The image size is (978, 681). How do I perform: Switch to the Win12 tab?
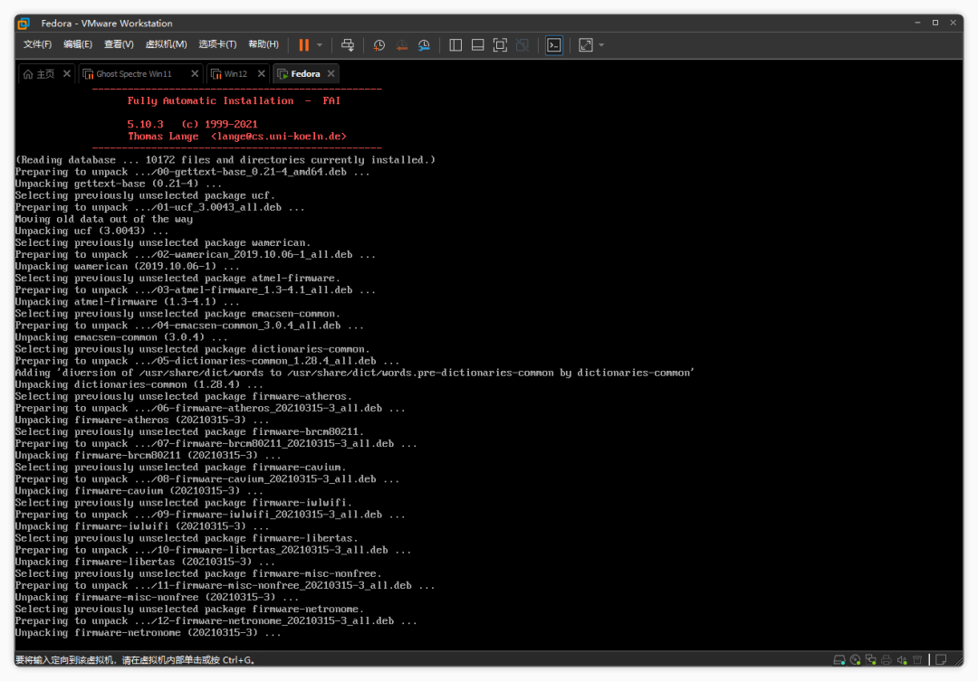(x=235, y=74)
